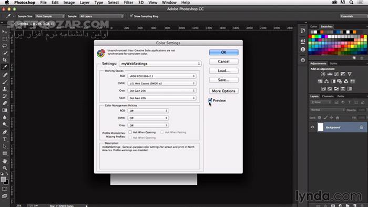
Task: Open the Sample All Layers dropdown
Action: coord(101,16)
